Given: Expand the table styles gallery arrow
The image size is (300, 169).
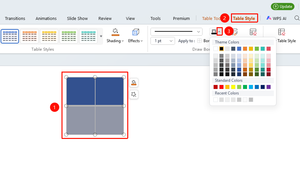Looking at the screenshot, I should pyautogui.click(x=101, y=36).
